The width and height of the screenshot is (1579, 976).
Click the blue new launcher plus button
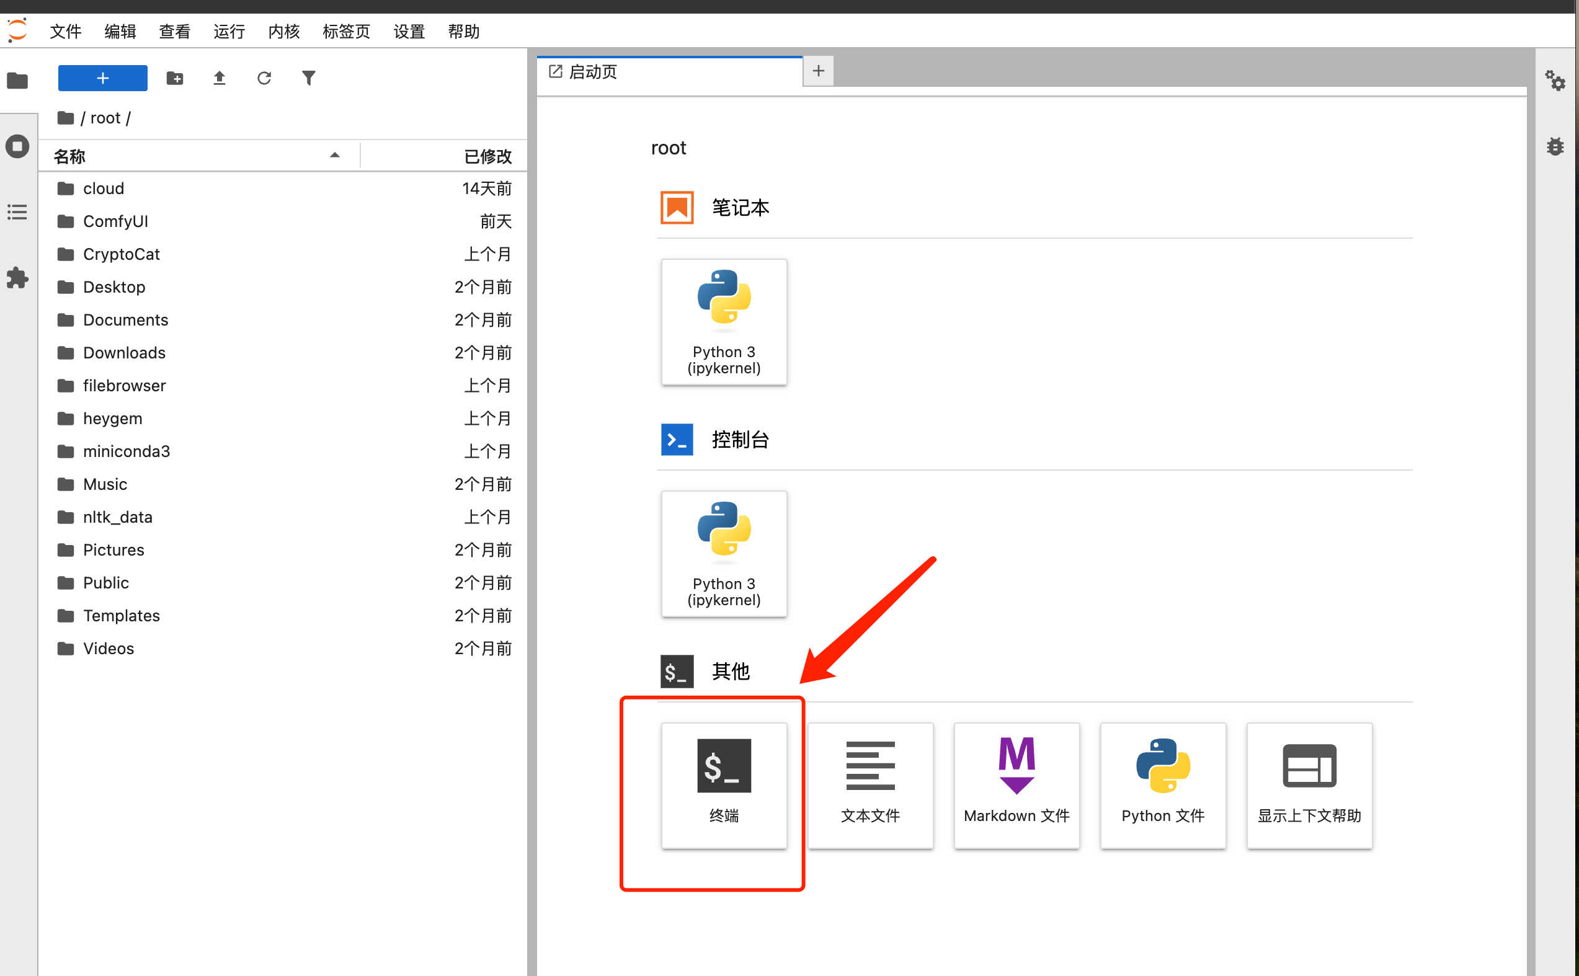tap(103, 78)
